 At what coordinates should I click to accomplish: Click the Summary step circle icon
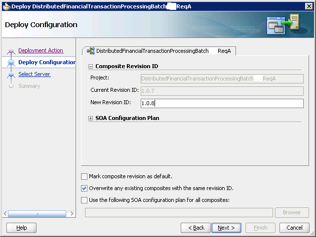(x=11, y=86)
